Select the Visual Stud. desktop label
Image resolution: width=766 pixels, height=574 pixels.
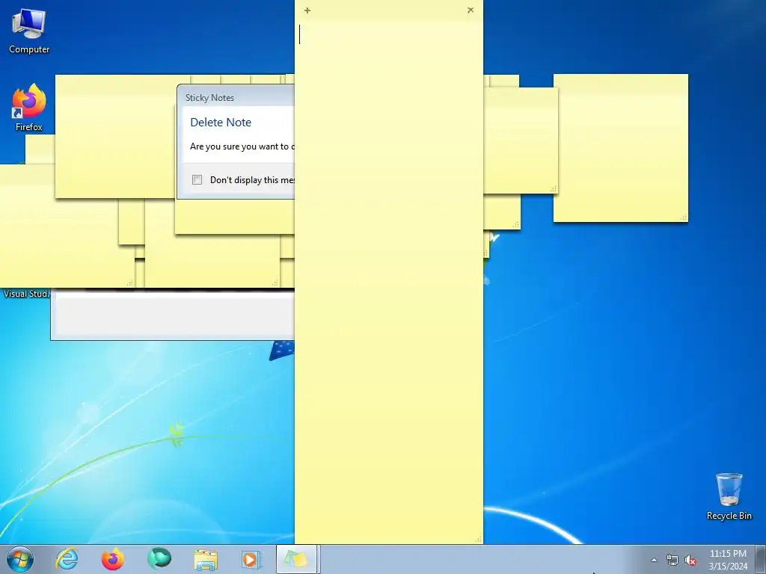pos(26,293)
